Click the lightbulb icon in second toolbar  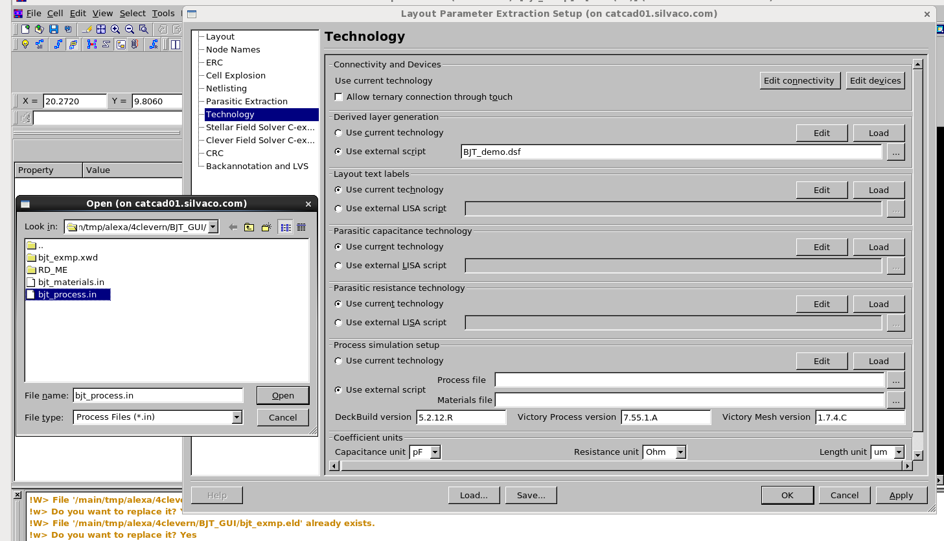pos(25,44)
